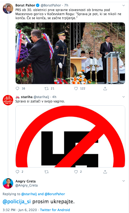Open the @policija_si mention link

[x=17, y=202]
